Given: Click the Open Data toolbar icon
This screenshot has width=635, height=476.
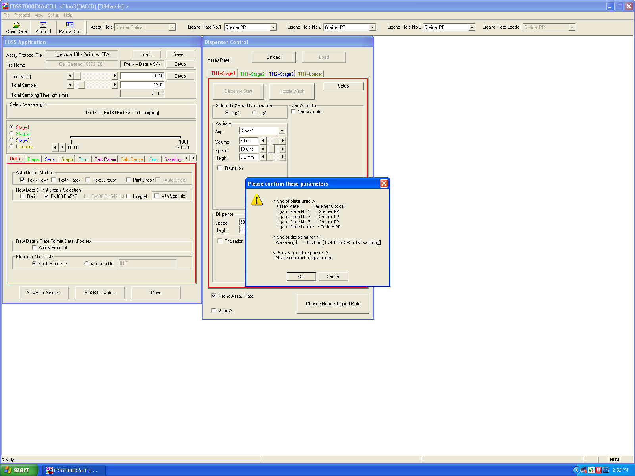Looking at the screenshot, I should coord(16,27).
